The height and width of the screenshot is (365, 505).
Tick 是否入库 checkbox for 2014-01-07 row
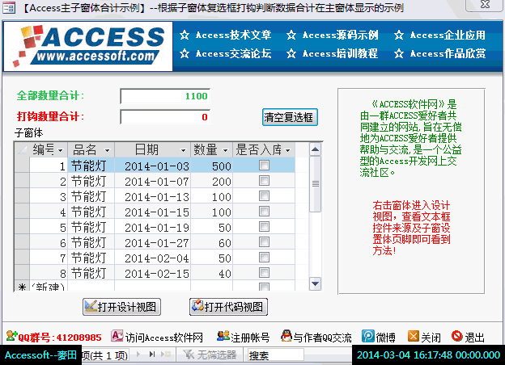(264, 181)
